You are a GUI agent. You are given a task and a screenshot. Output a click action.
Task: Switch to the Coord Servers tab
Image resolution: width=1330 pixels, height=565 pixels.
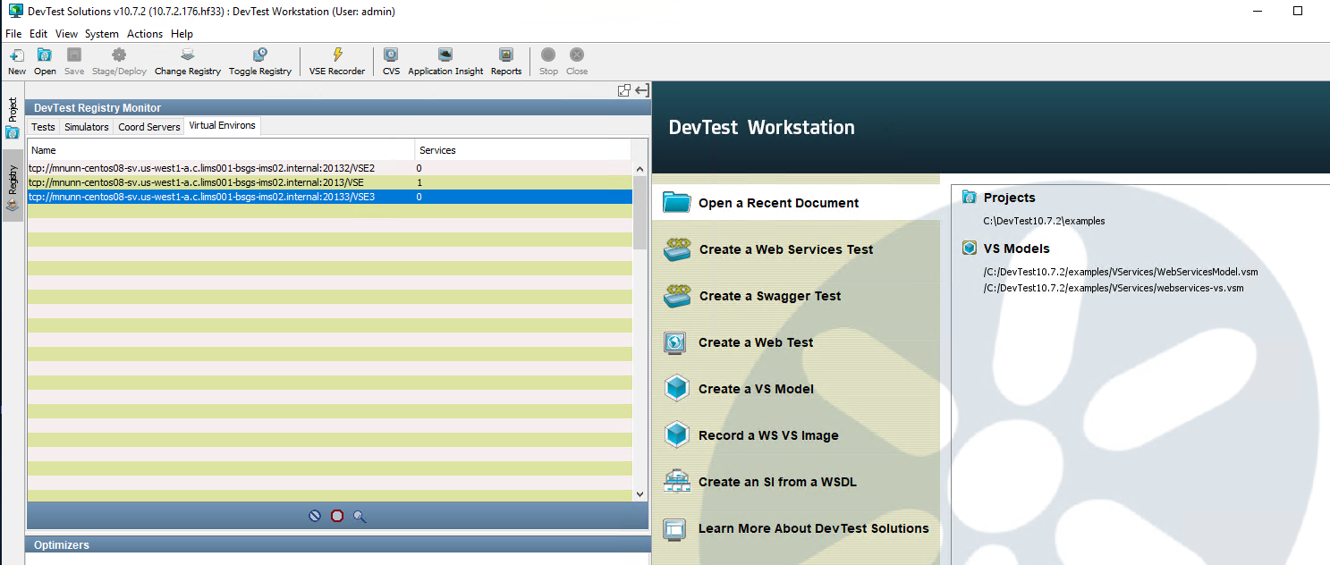pos(149,127)
